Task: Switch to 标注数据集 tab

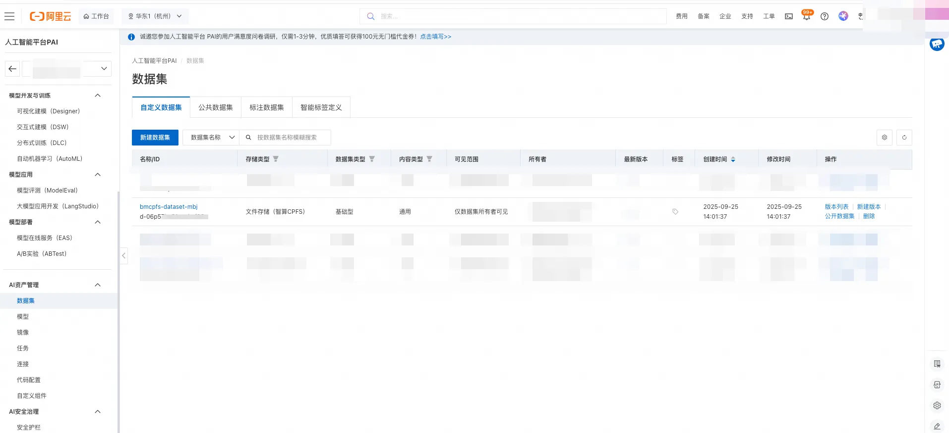Action: 267,107
